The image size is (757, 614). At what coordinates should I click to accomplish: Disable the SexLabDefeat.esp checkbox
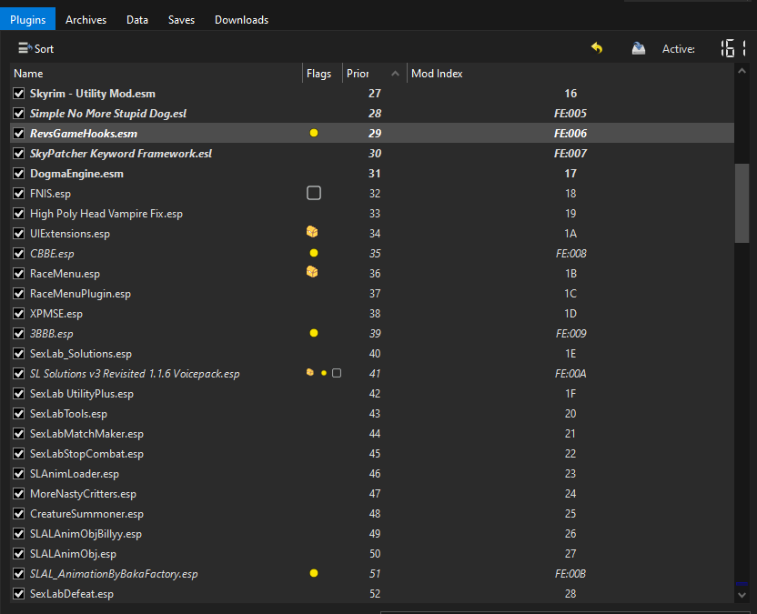[19, 594]
